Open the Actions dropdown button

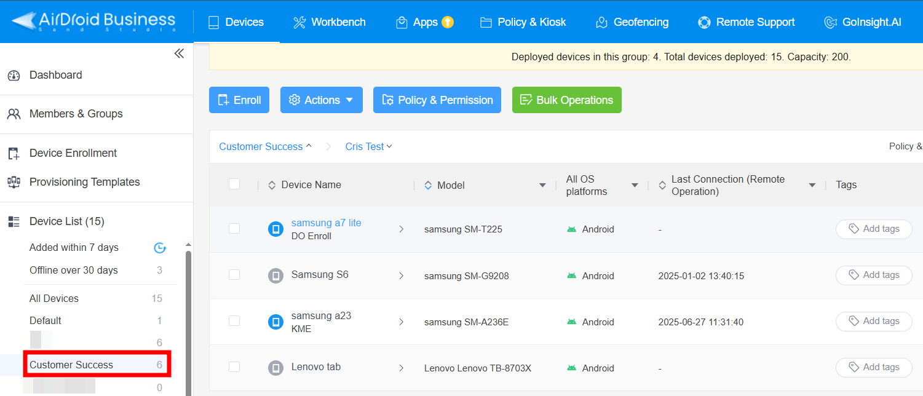pyautogui.click(x=322, y=100)
